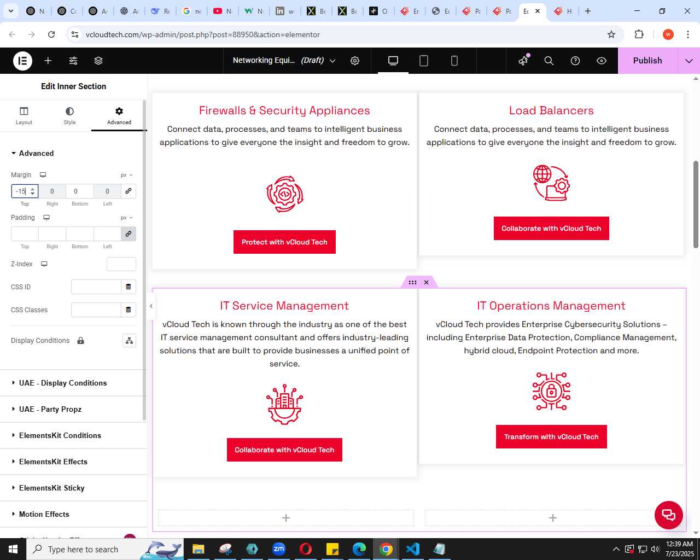This screenshot has height=560, width=700.
Task: Click Protect with vCloud Tech button
Action: pos(284,242)
